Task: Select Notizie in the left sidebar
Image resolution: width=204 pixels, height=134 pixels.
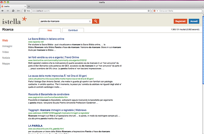Action: 6,58
